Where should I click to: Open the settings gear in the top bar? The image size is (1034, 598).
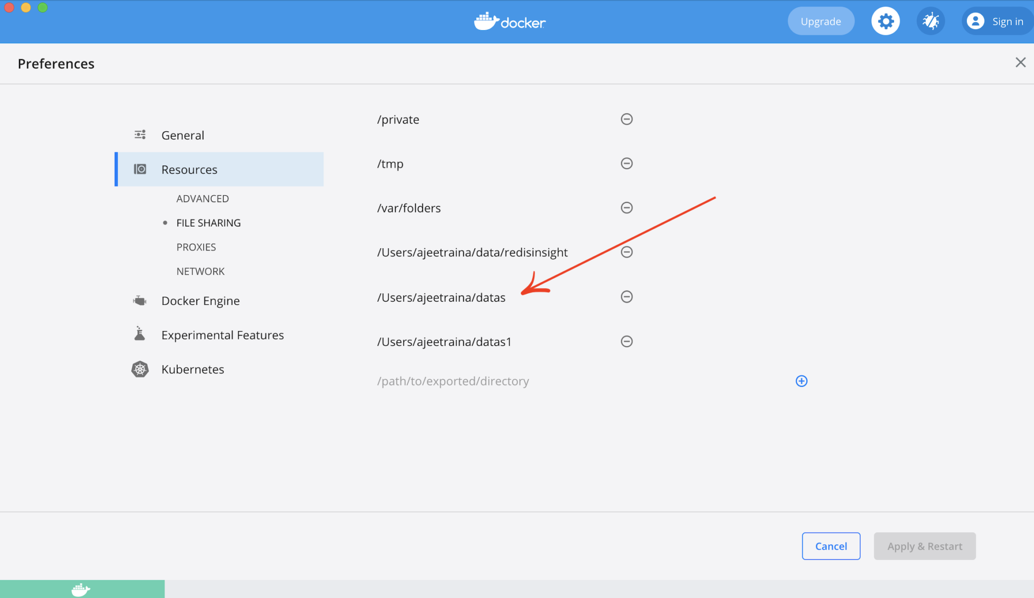pos(886,21)
